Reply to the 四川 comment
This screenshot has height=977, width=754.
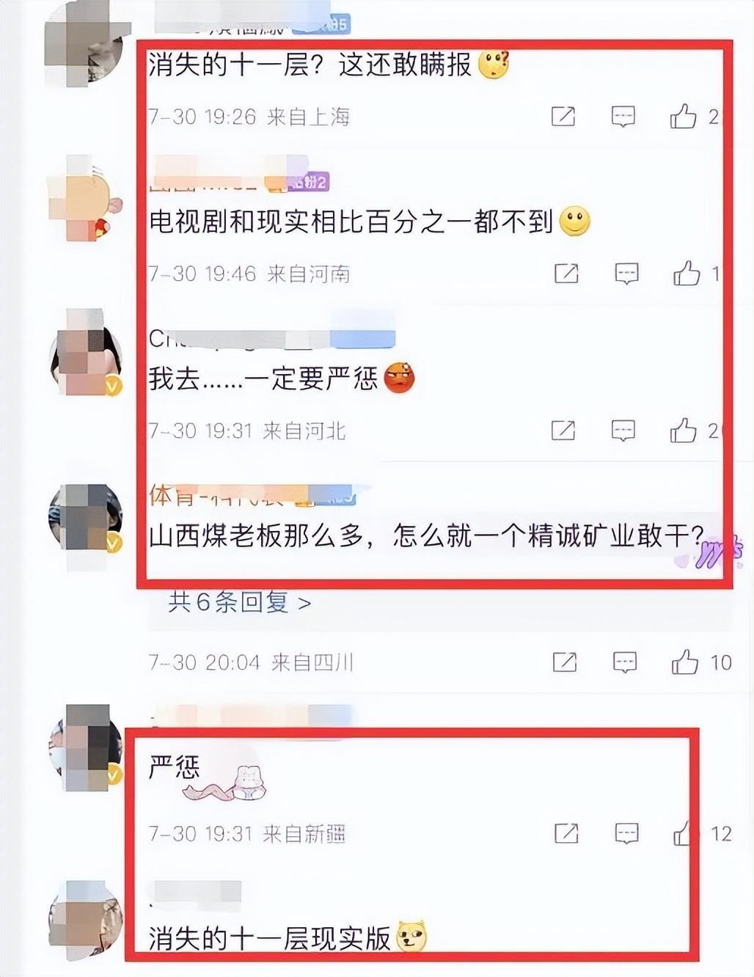625,662
